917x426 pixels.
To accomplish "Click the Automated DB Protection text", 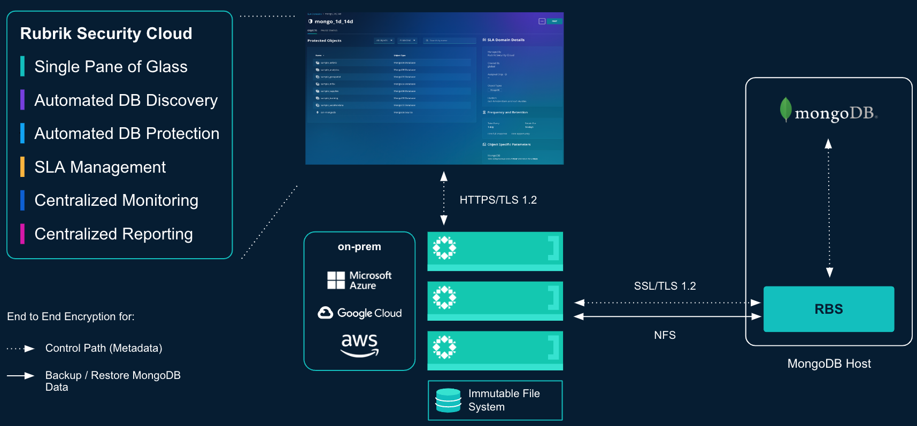I will point(127,133).
